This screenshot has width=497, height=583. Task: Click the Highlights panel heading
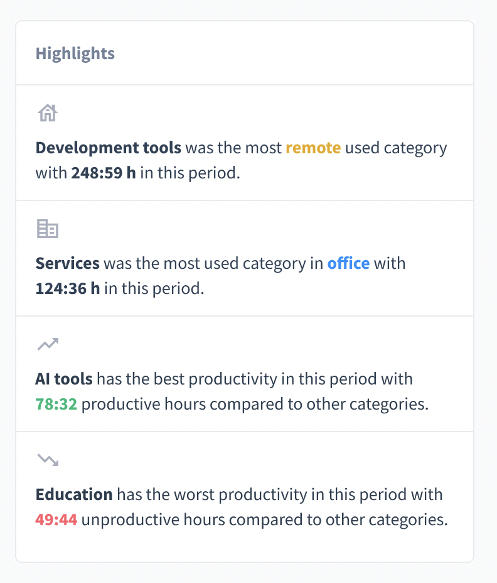click(x=75, y=53)
